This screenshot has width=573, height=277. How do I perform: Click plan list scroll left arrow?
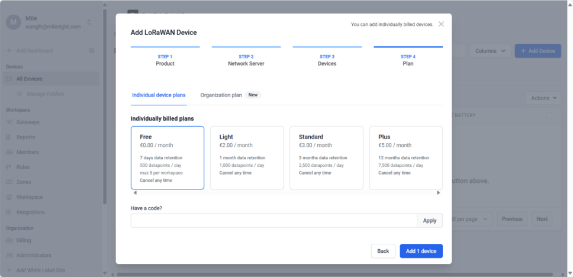click(x=135, y=192)
